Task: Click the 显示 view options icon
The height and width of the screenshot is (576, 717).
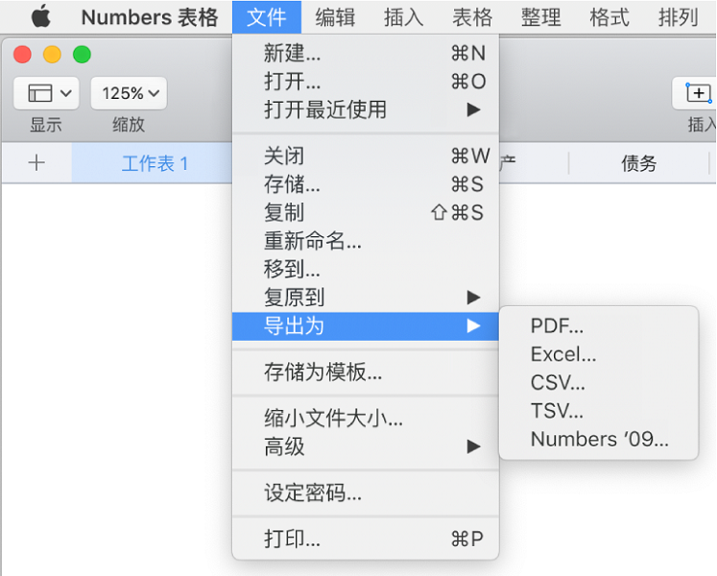Action: (x=47, y=93)
